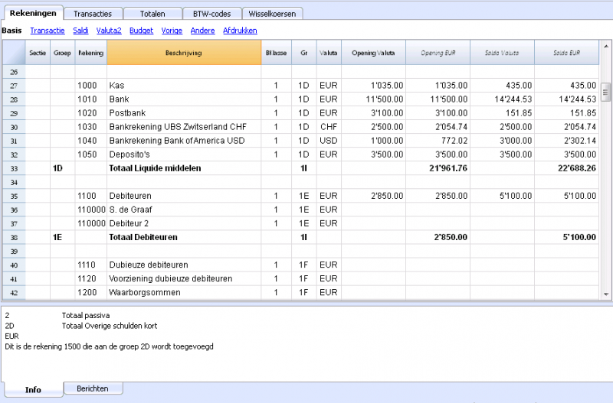Click opening value 11'500.00 for Bank
This screenshot has height=403, width=613.
click(373, 99)
